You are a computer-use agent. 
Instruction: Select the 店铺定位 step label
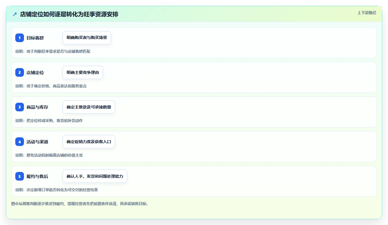pos(35,72)
